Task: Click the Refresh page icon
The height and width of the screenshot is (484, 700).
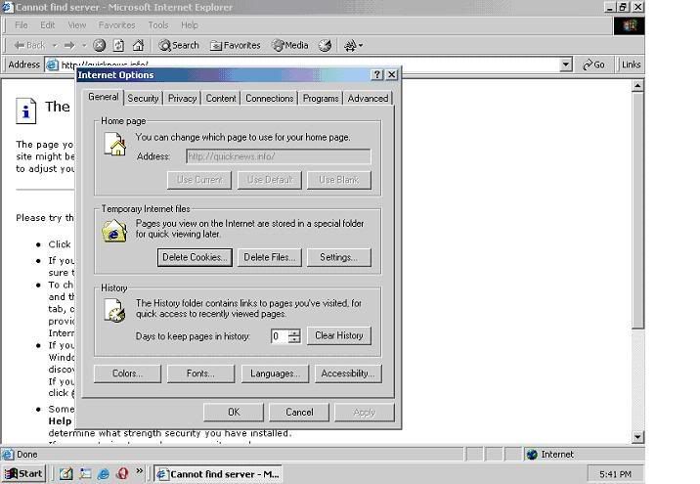Action: pos(118,46)
